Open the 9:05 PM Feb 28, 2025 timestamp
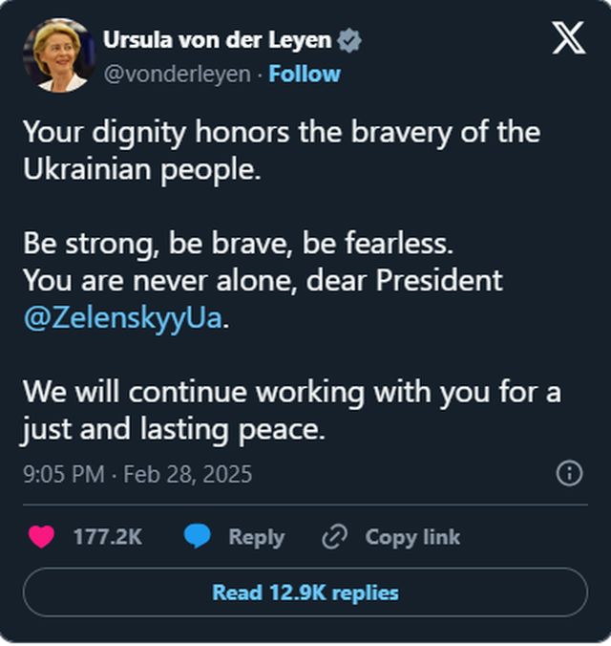 pyautogui.click(x=137, y=474)
